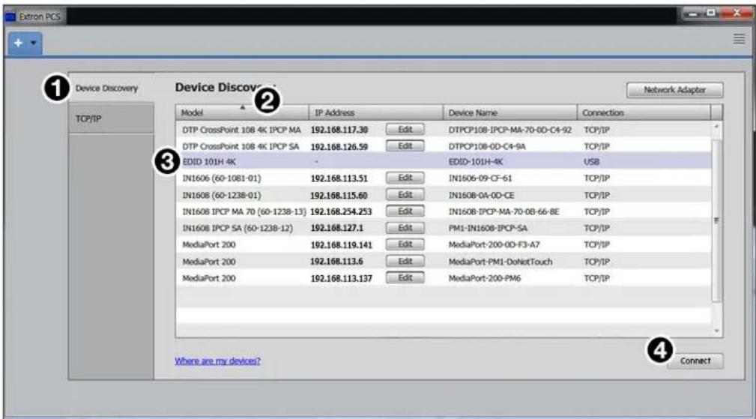The height and width of the screenshot is (419, 756).
Task: Edit IP address 192.168.113.137
Action: click(405, 278)
